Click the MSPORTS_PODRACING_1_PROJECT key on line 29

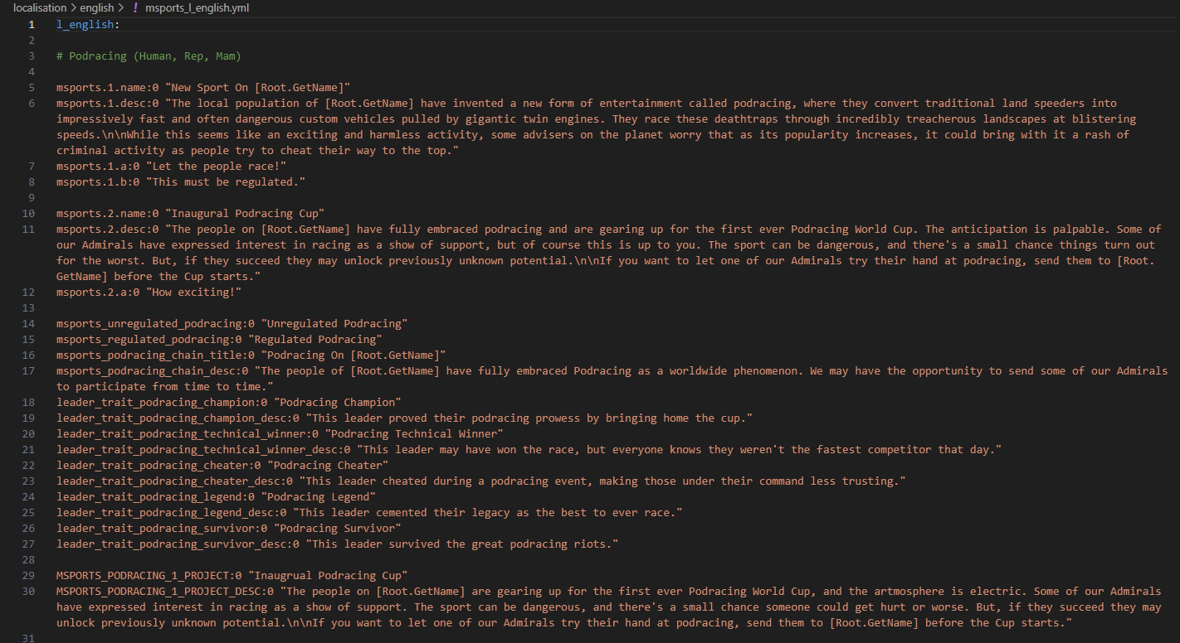click(143, 575)
